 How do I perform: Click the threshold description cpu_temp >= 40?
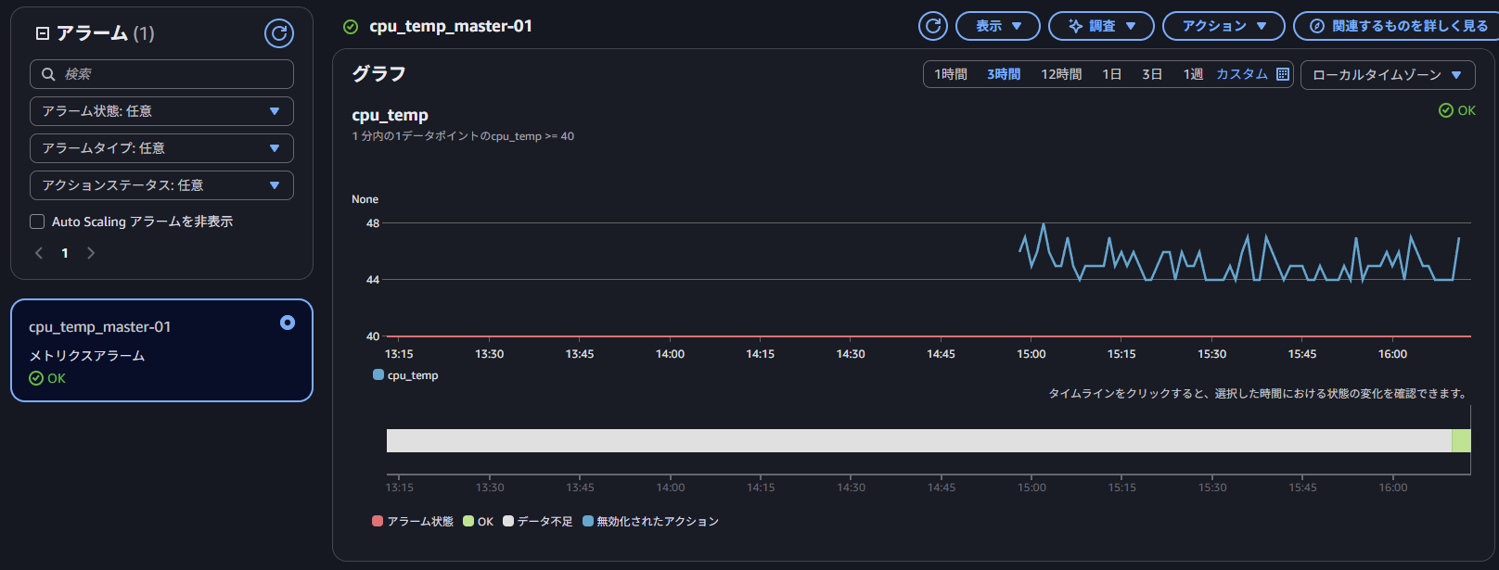(463, 136)
